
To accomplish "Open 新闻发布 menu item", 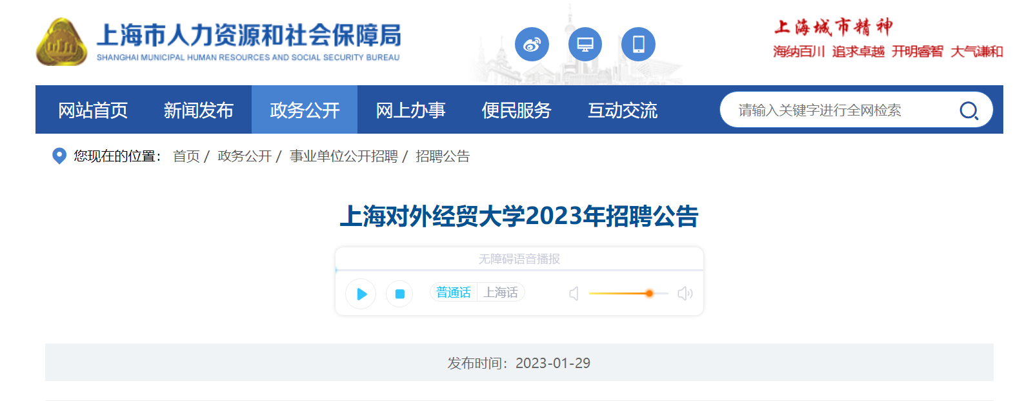I will click(x=199, y=110).
